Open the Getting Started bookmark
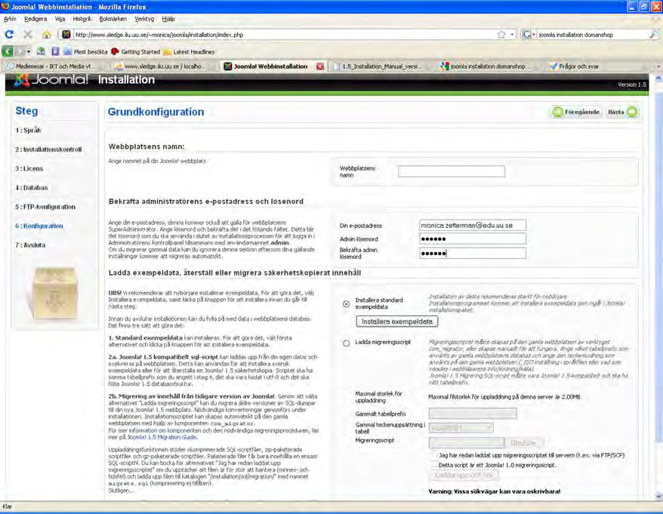 [x=135, y=51]
